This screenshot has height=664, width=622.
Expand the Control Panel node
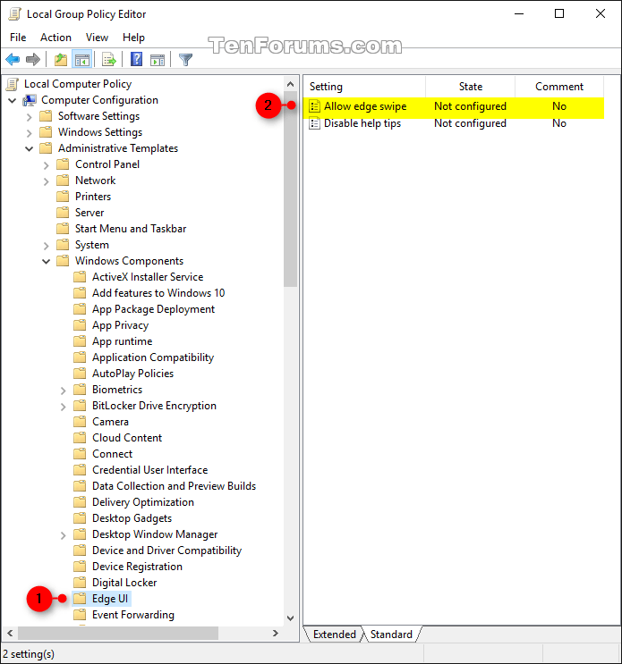[47, 164]
